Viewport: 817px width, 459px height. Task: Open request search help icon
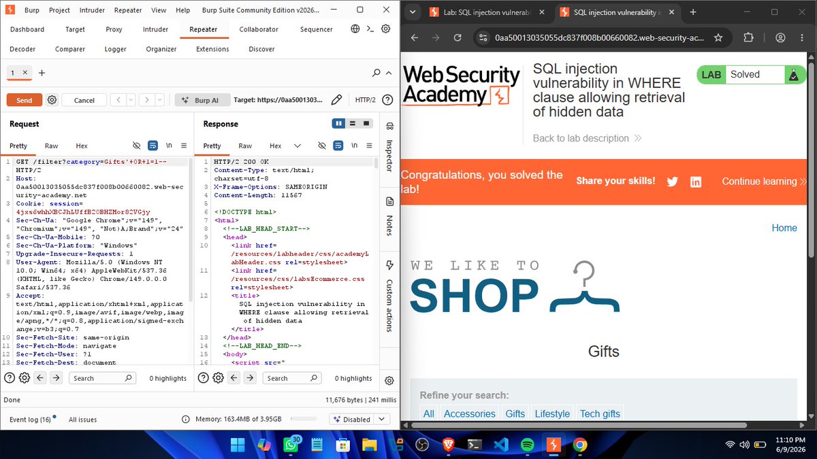coord(10,378)
